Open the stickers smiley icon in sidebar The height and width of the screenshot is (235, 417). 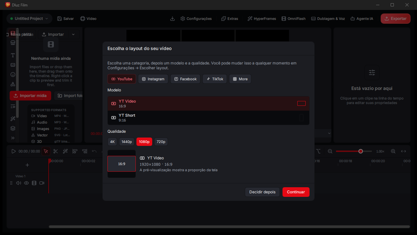(x=13, y=75)
